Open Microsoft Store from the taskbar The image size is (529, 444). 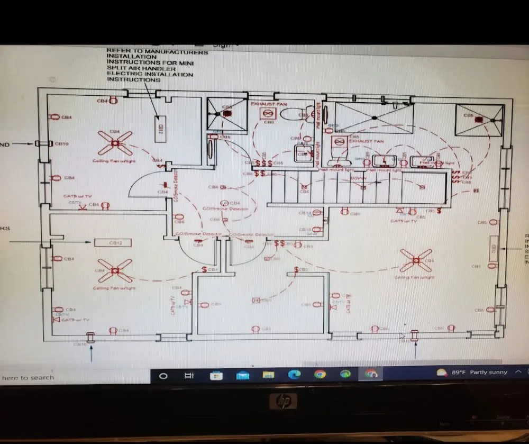[x=216, y=375]
